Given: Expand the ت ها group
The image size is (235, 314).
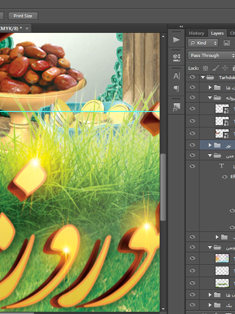Looking at the screenshot, I should coord(210,87).
